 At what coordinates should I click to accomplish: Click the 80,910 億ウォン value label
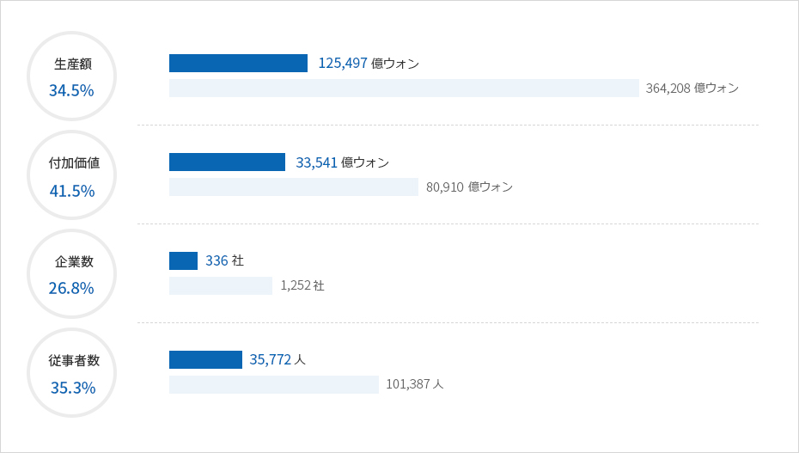[x=469, y=187]
